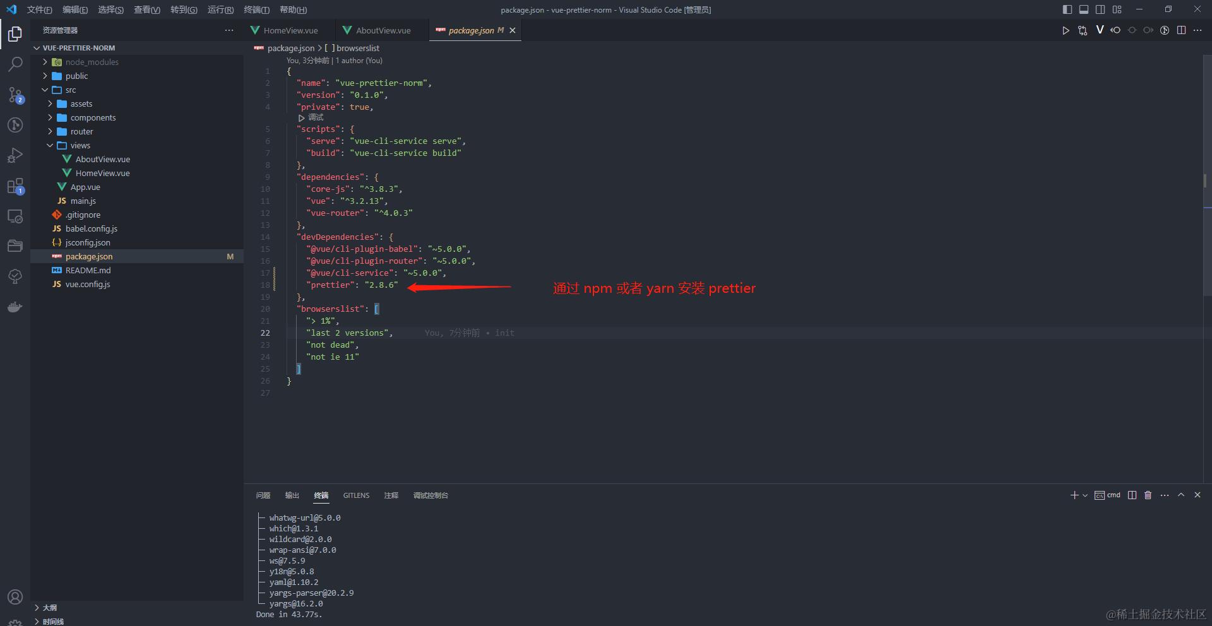Toggle file blame circle icon in editor toolbar
The width and height of the screenshot is (1212, 626).
[x=1165, y=30]
